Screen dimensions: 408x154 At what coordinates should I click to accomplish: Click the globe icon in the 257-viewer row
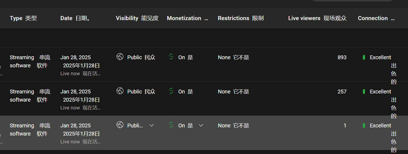120,91
